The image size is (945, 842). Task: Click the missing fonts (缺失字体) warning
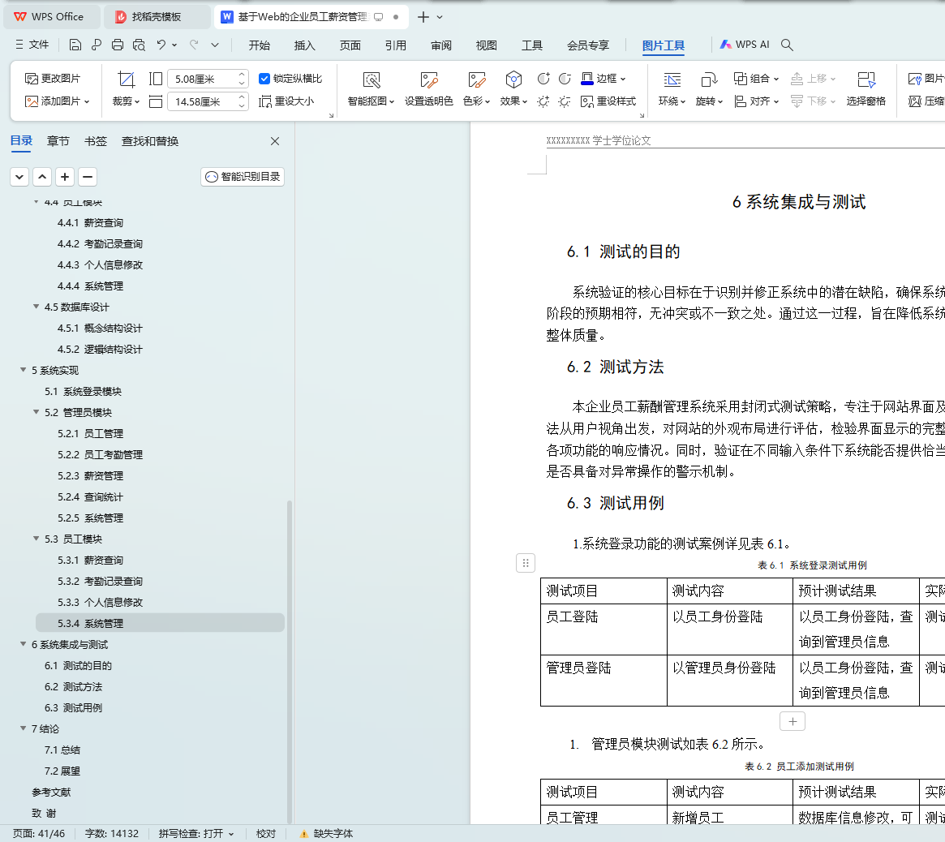click(326, 834)
